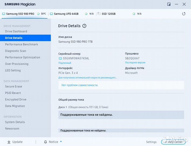This screenshot has height=146, width=191.
Task: Click the compact window mode icon
Action: [x=169, y=4]
